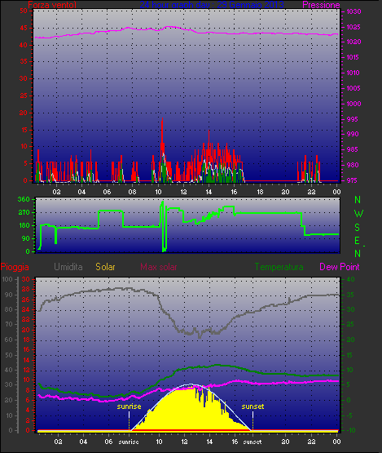382x453 pixels.
Task: Click the S compass direction letter
Action: pos(358,228)
